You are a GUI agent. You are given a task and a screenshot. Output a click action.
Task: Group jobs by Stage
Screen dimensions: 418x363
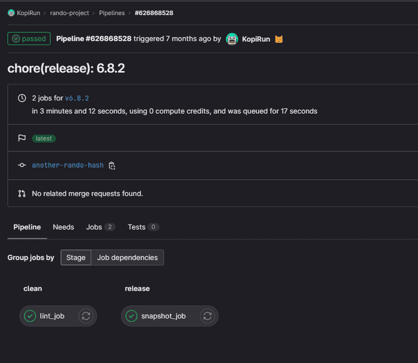pos(76,257)
